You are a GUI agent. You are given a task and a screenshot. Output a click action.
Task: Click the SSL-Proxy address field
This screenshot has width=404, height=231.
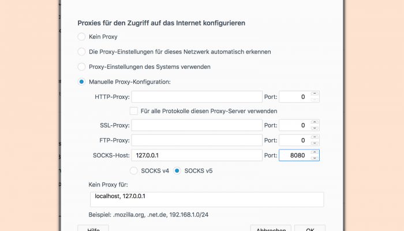point(197,125)
